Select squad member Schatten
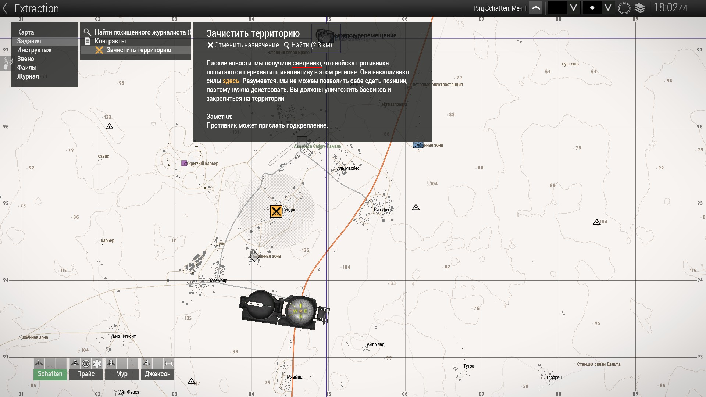The image size is (706, 397). point(50,374)
